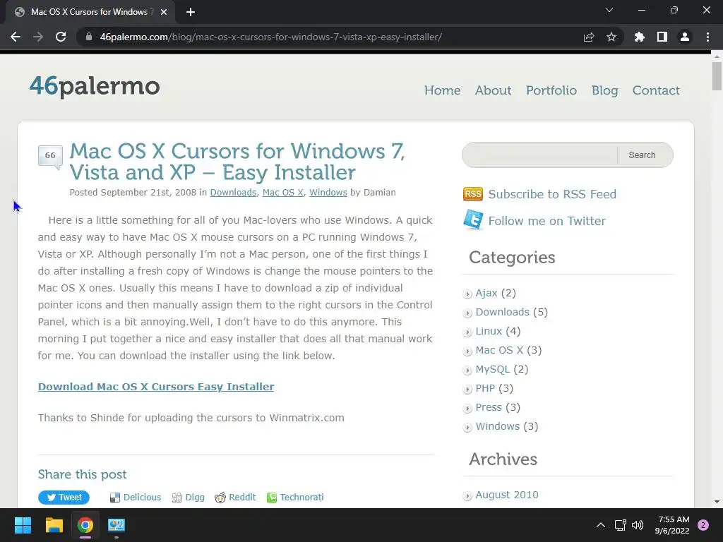This screenshot has width=723, height=542.
Task: Open Chrome extensions puzzle icon
Action: 639,37
